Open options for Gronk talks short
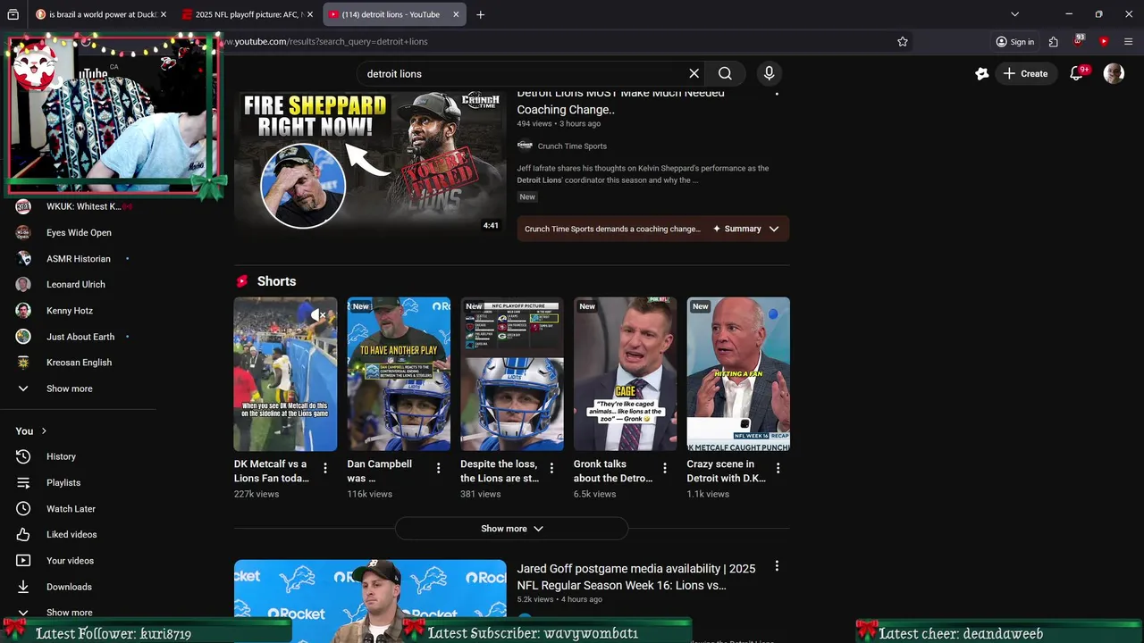1144x643 pixels. tap(665, 468)
